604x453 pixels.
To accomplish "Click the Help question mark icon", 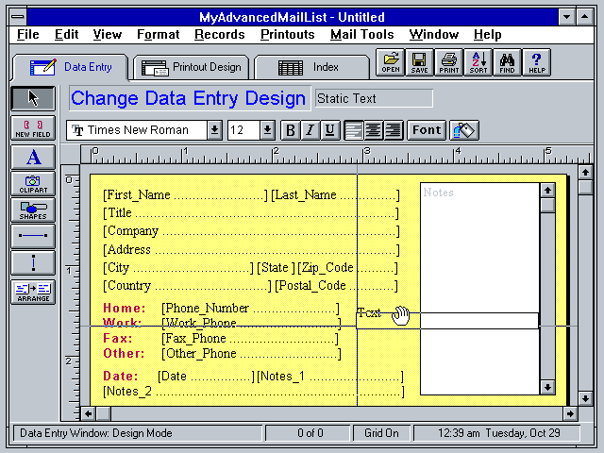I will click(537, 62).
